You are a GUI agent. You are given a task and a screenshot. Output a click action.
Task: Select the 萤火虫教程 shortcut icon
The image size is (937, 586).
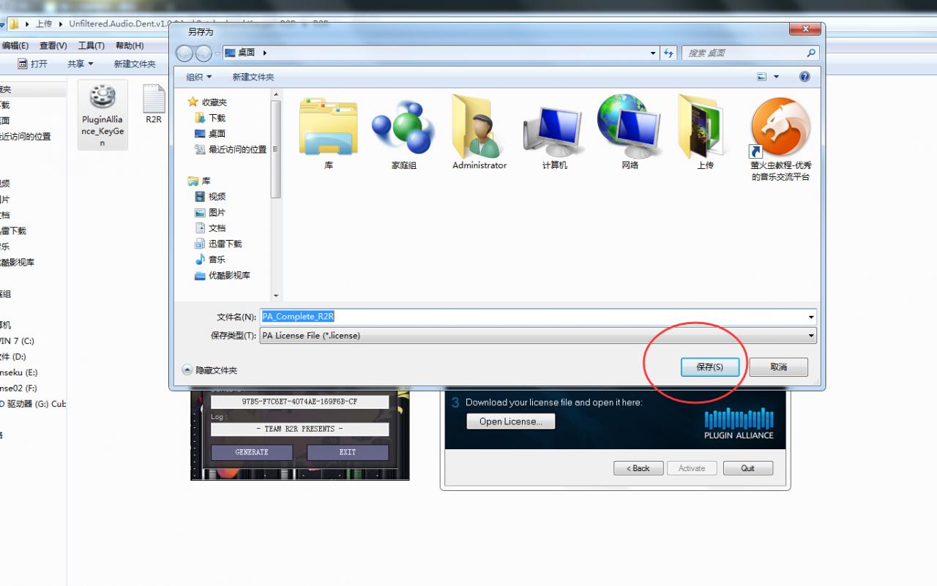(x=780, y=139)
